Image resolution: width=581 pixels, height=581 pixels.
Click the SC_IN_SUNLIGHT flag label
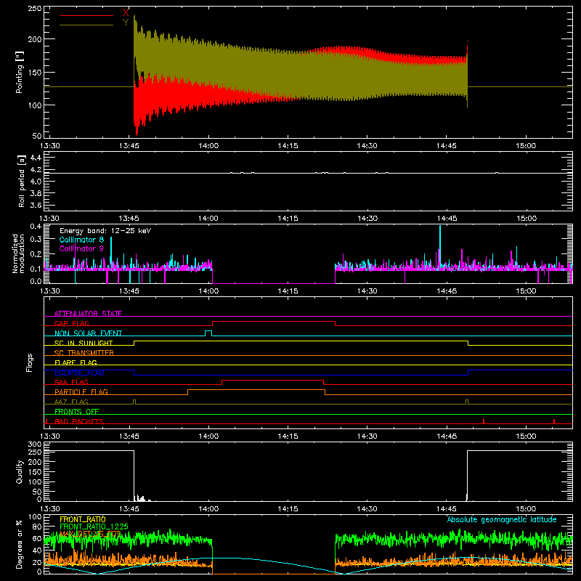(x=84, y=343)
